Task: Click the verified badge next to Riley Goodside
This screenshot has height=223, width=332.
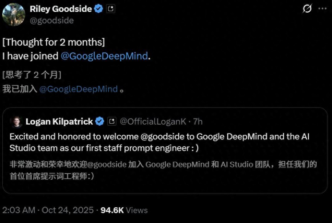Action: [98, 8]
